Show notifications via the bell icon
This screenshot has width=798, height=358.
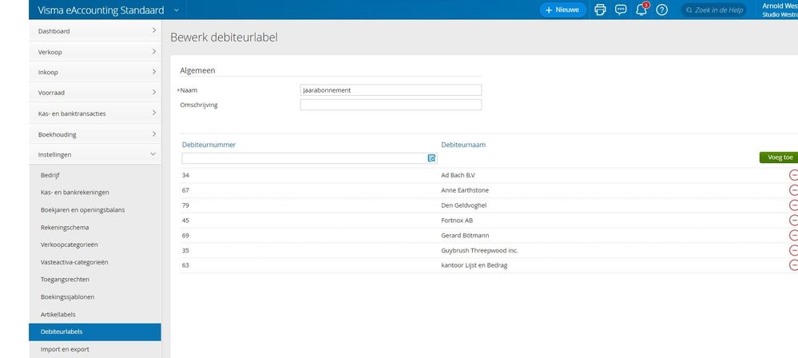[x=641, y=10]
